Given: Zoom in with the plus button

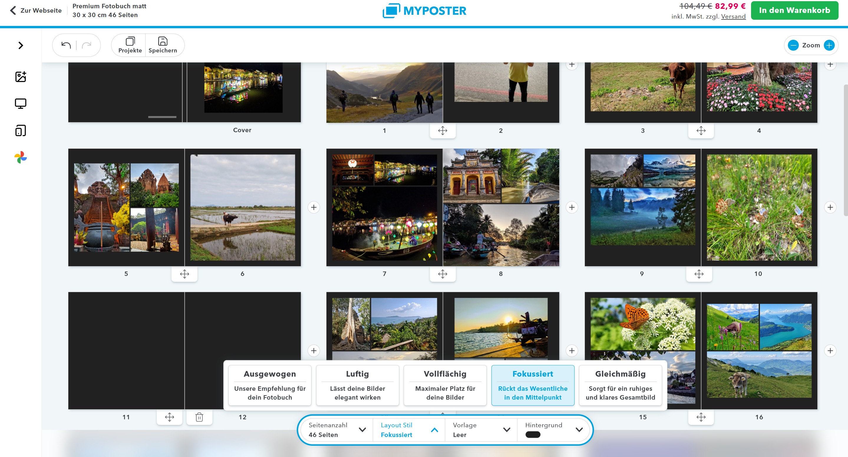Looking at the screenshot, I should pos(829,45).
